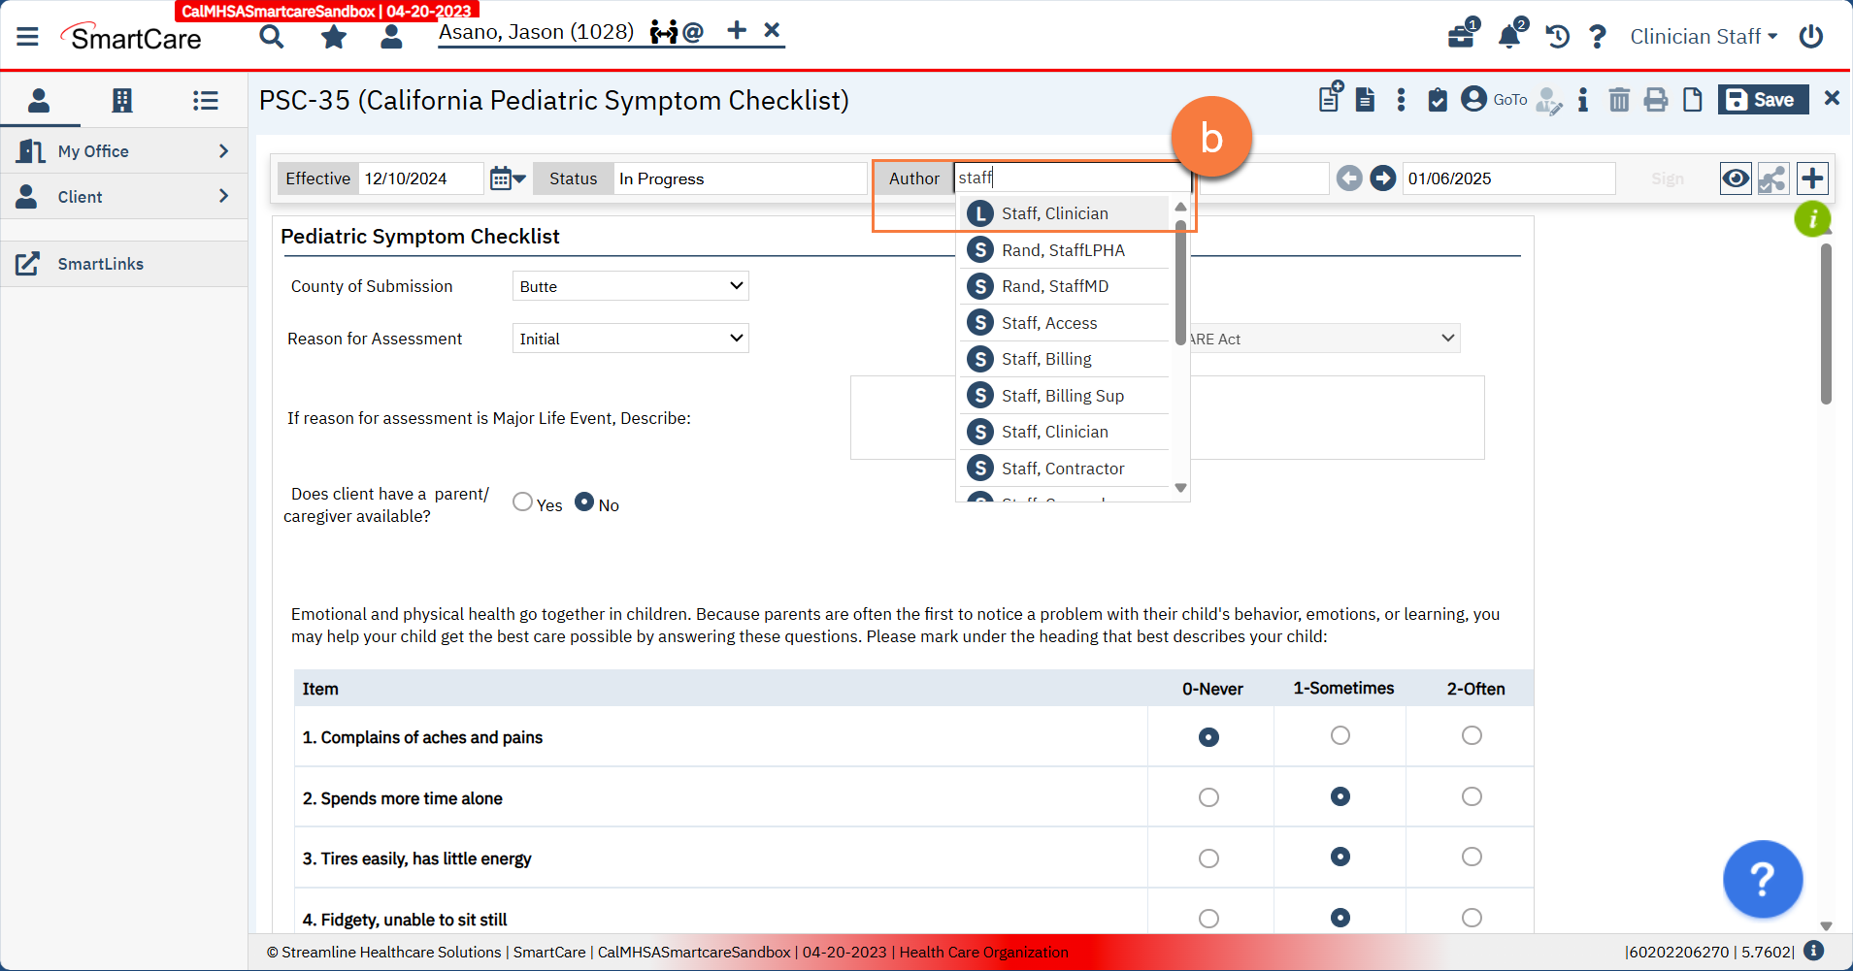The width and height of the screenshot is (1853, 971).
Task: Open the Effective date calendar picker
Action: (x=507, y=178)
